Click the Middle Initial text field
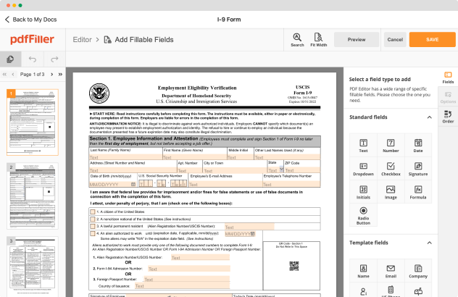The height and width of the screenshot is (297, 458). click(x=241, y=156)
